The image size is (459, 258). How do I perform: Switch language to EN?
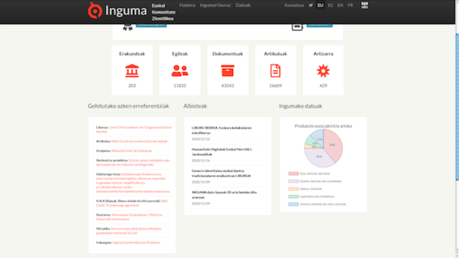[x=340, y=5]
